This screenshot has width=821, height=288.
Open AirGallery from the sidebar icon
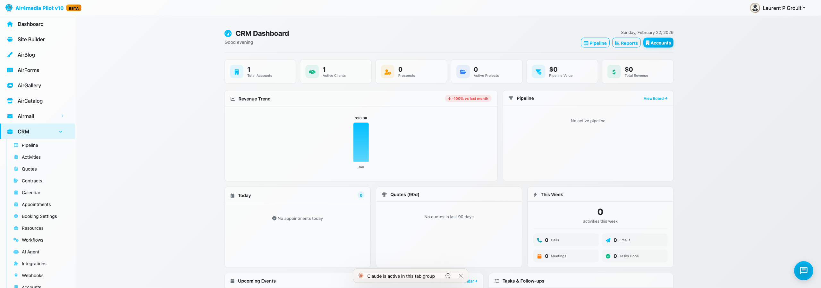[x=9, y=85]
